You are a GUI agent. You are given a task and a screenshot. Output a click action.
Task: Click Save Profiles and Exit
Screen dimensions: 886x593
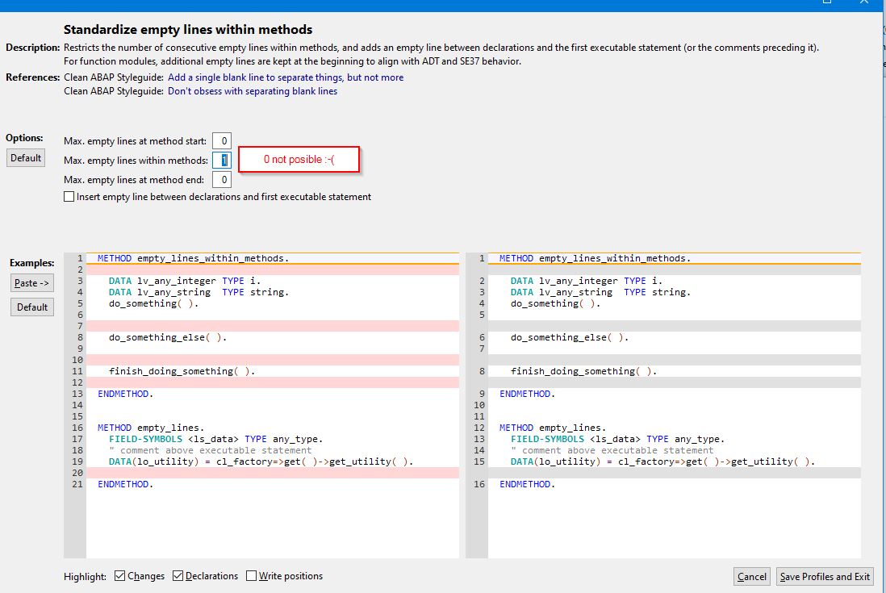(824, 576)
